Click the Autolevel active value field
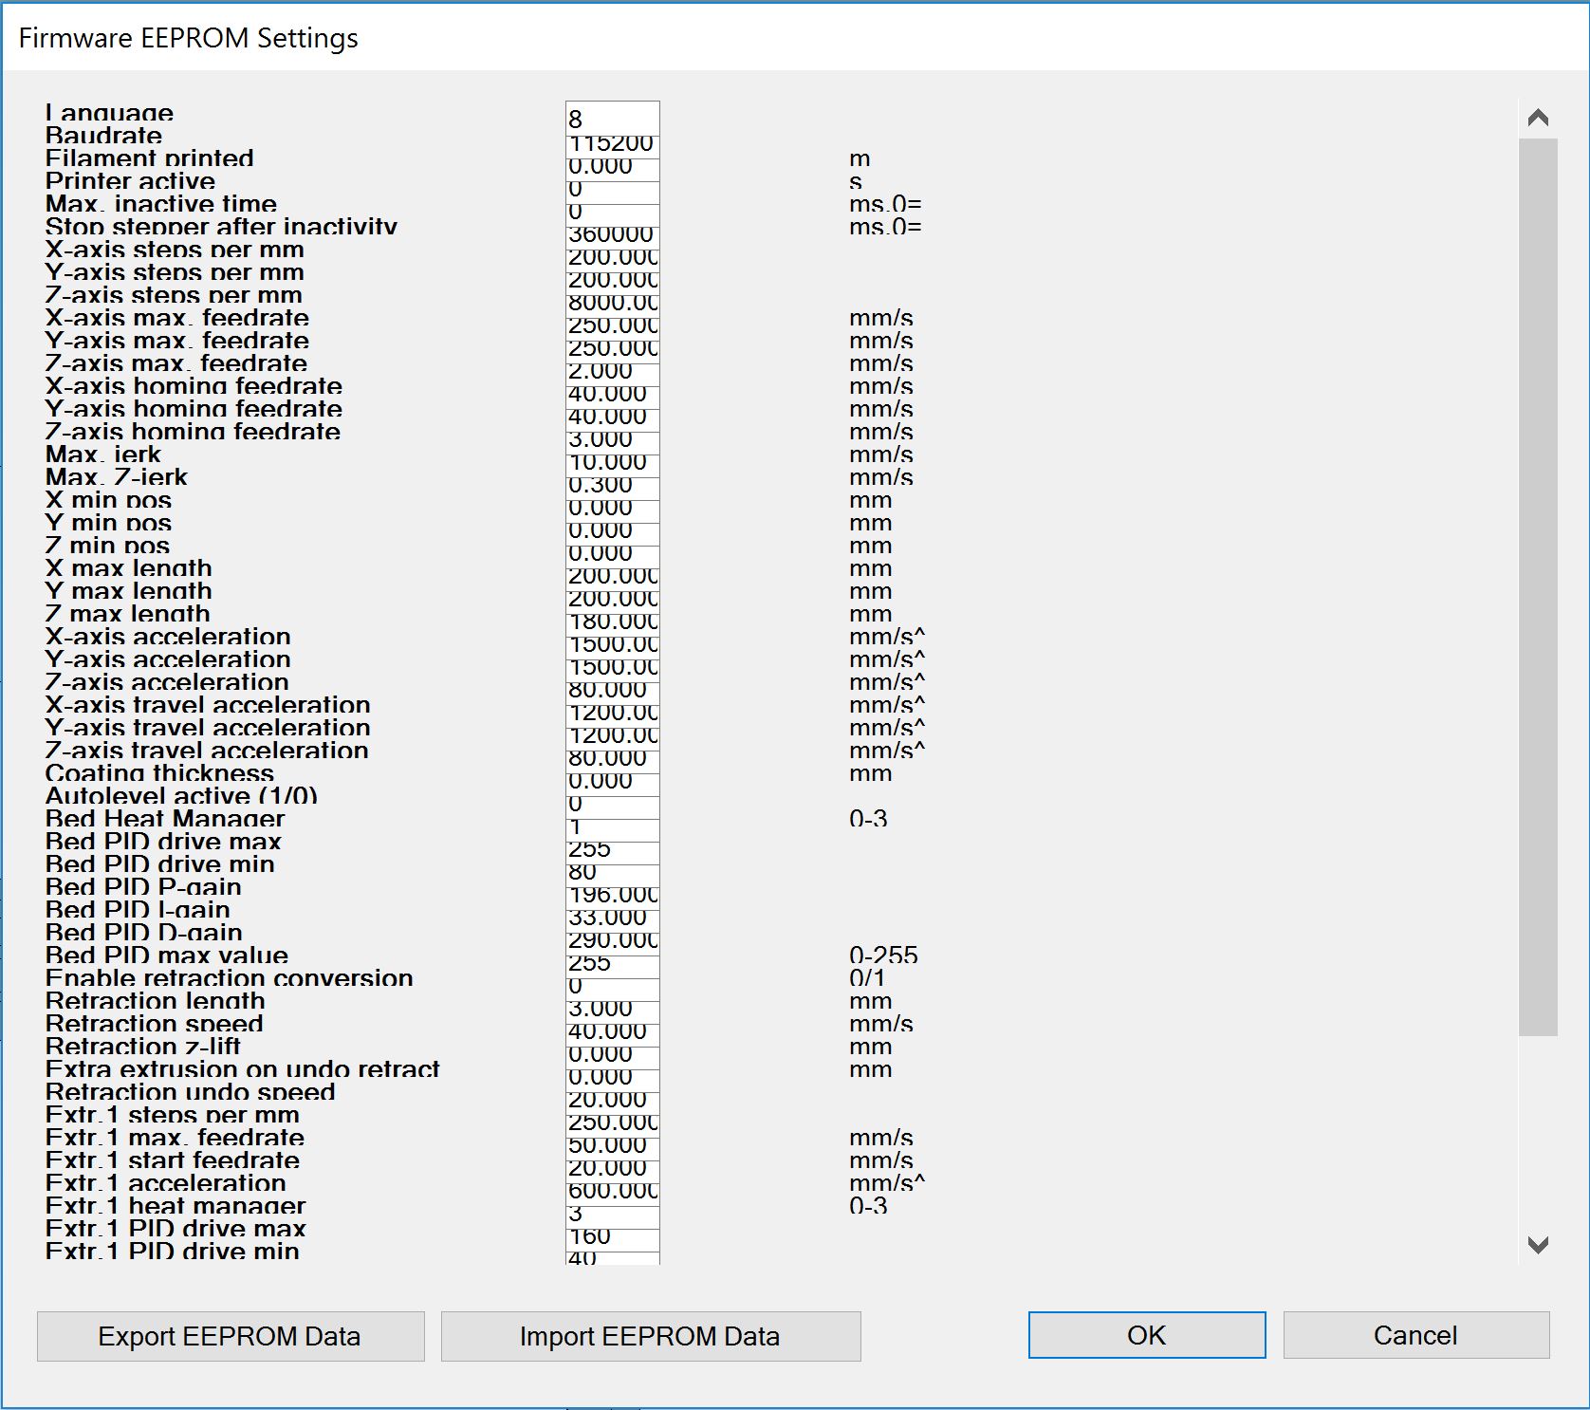 [x=612, y=805]
